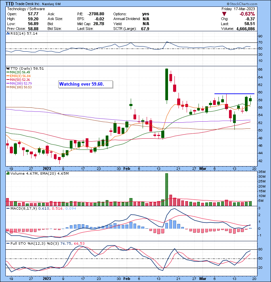Click the 80 level on the stochastic axis

(x=260, y=249)
